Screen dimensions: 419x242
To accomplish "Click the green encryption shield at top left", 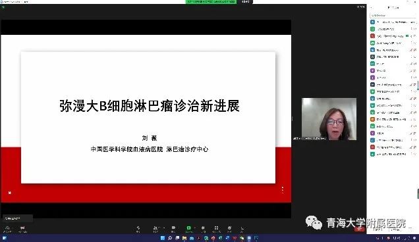I will click(x=3, y=7).
